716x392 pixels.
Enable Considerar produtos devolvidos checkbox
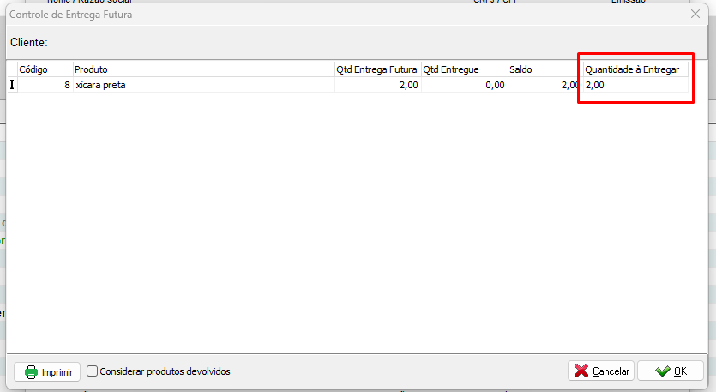pos(93,371)
